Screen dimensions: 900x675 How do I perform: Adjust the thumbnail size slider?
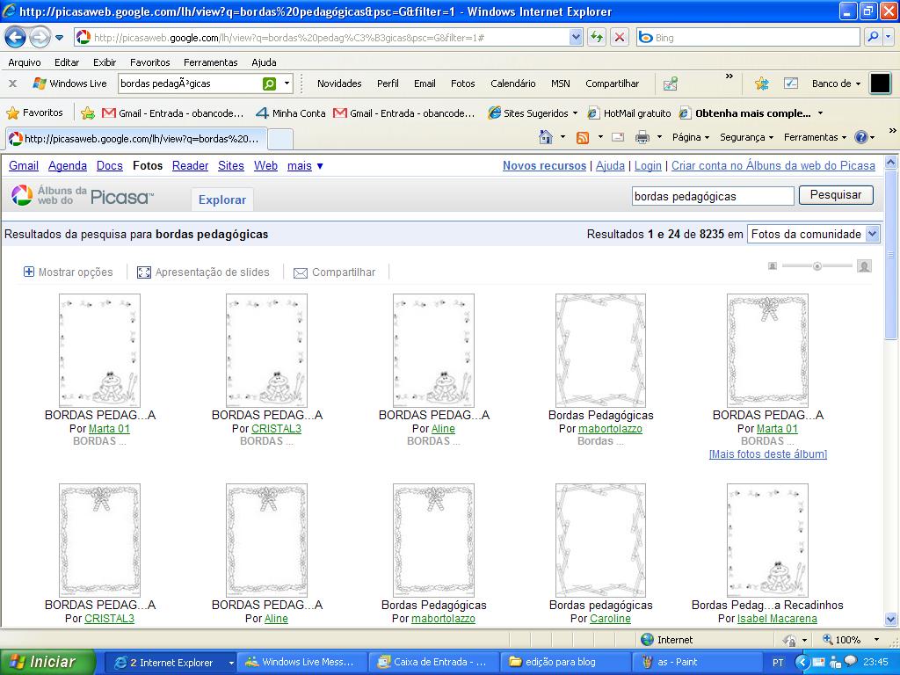tap(817, 265)
